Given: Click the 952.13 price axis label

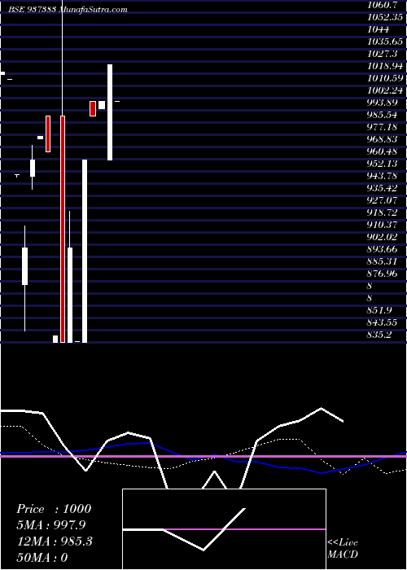Looking at the screenshot, I should pyautogui.click(x=382, y=164).
